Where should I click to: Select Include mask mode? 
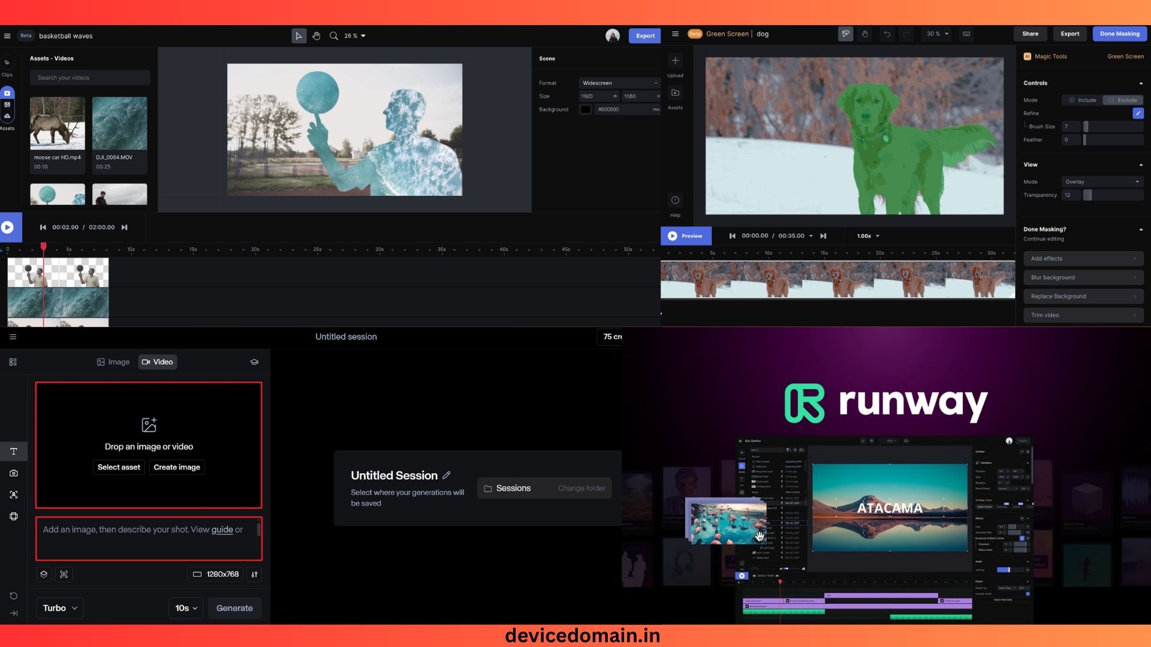[1082, 100]
